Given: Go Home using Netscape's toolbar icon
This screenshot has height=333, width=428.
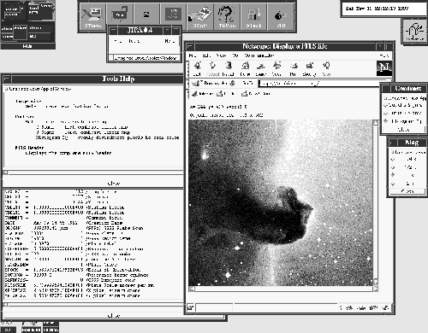Looking at the screenshot, I should tap(245, 69).
